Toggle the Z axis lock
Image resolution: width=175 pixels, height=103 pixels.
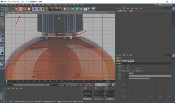(42, 9)
